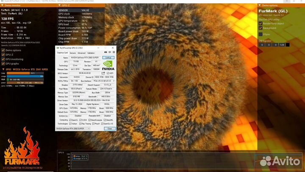Viewport: 305px width, 172px height.
Task: Open the GPU-Z hamburger menu icon
Action: click(114, 52)
